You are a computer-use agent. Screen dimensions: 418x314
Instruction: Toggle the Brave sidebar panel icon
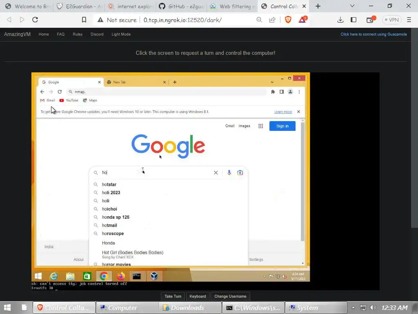pyautogui.click(x=354, y=20)
